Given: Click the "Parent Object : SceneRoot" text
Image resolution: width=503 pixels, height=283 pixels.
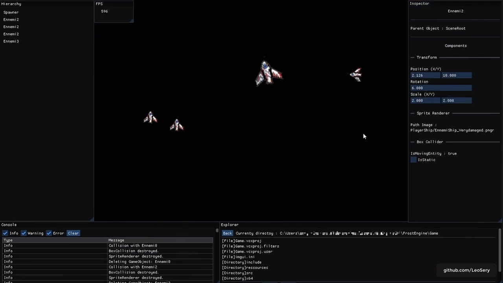Looking at the screenshot, I should (438, 28).
